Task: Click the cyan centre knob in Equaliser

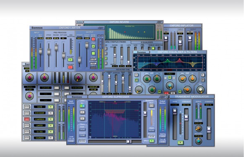Action: tap(170, 85)
